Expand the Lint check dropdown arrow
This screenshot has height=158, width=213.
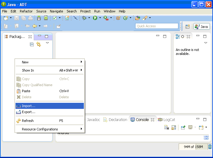tap(60, 18)
